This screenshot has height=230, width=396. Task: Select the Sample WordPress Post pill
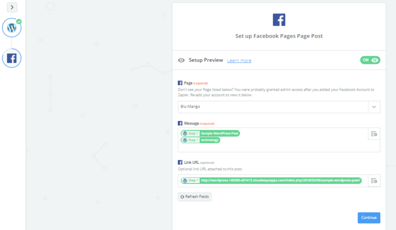pos(210,133)
